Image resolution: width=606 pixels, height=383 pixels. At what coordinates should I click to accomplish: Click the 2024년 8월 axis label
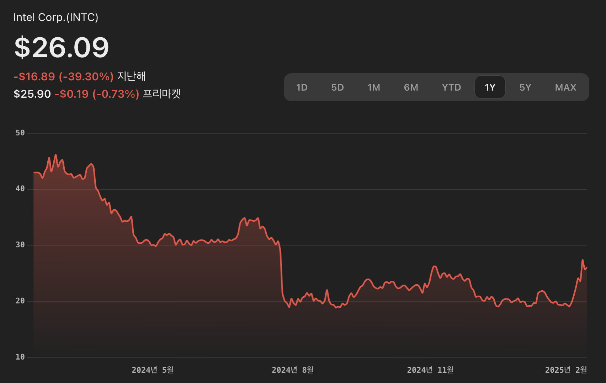pos(293,370)
